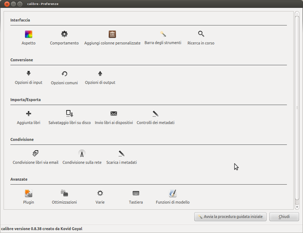This screenshot has width=303, height=233.
Task: Open Invio libri ai dispositivi envelope
Action: [x=114, y=113]
